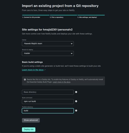Open the Owner team dropdown
The image size is (129, 133).
pyautogui.click(x=48, y=44)
